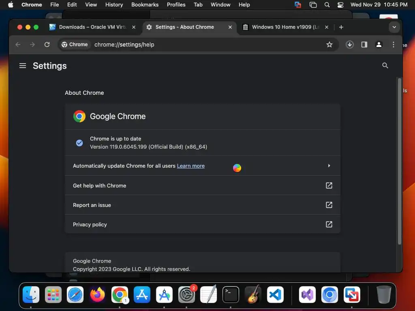Open the profile avatar icon
Image resolution: width=415 pixels, height=311 pixels.
click(x=379, y=45)
